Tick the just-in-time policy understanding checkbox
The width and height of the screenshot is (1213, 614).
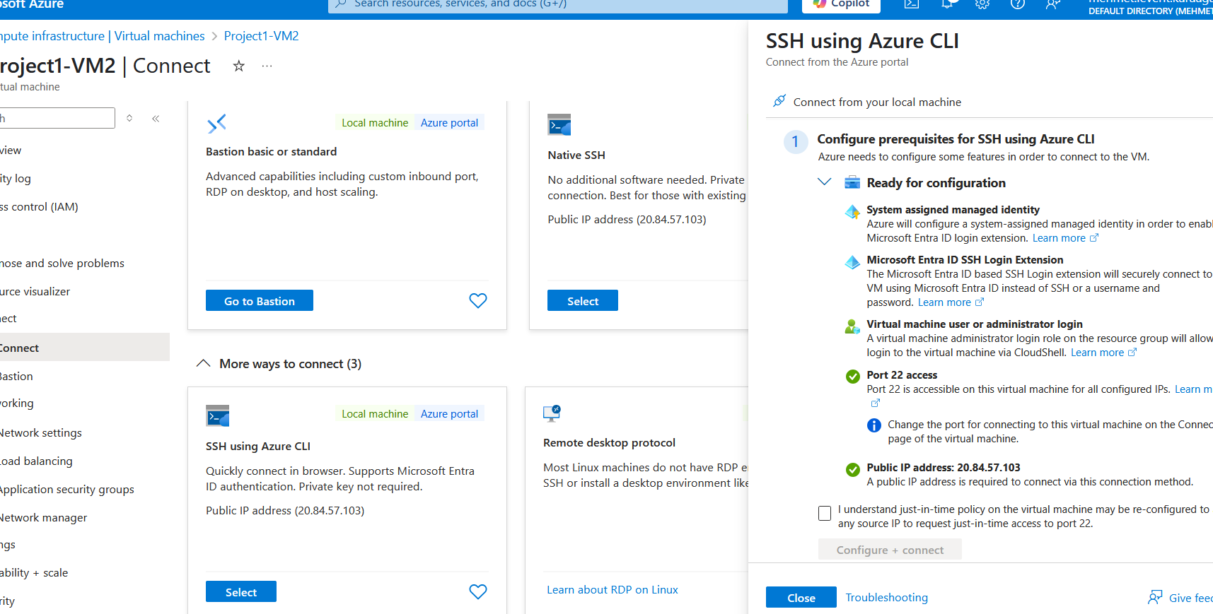tap(825, 513)
